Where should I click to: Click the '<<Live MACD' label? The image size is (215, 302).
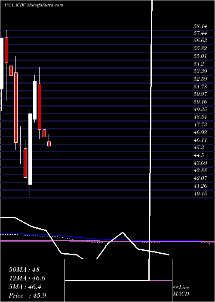coord(181,291)
